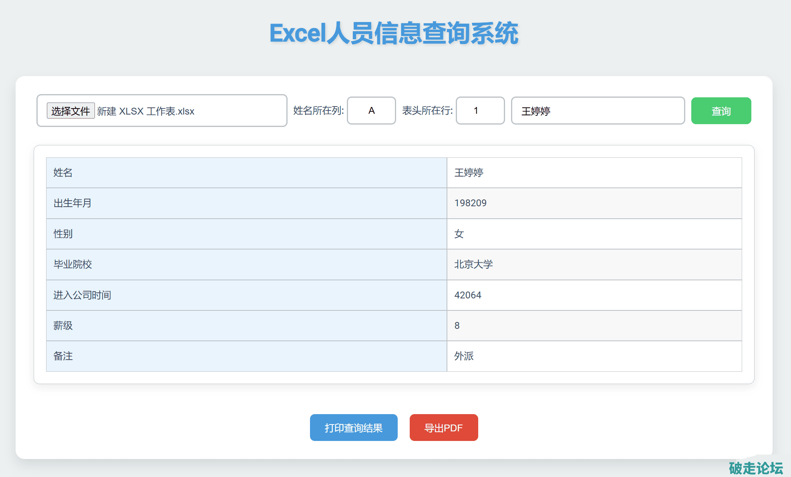Click the name search box containing 王婷婷
This screenshot has width=791, height=477.
[x=598, y=111]
